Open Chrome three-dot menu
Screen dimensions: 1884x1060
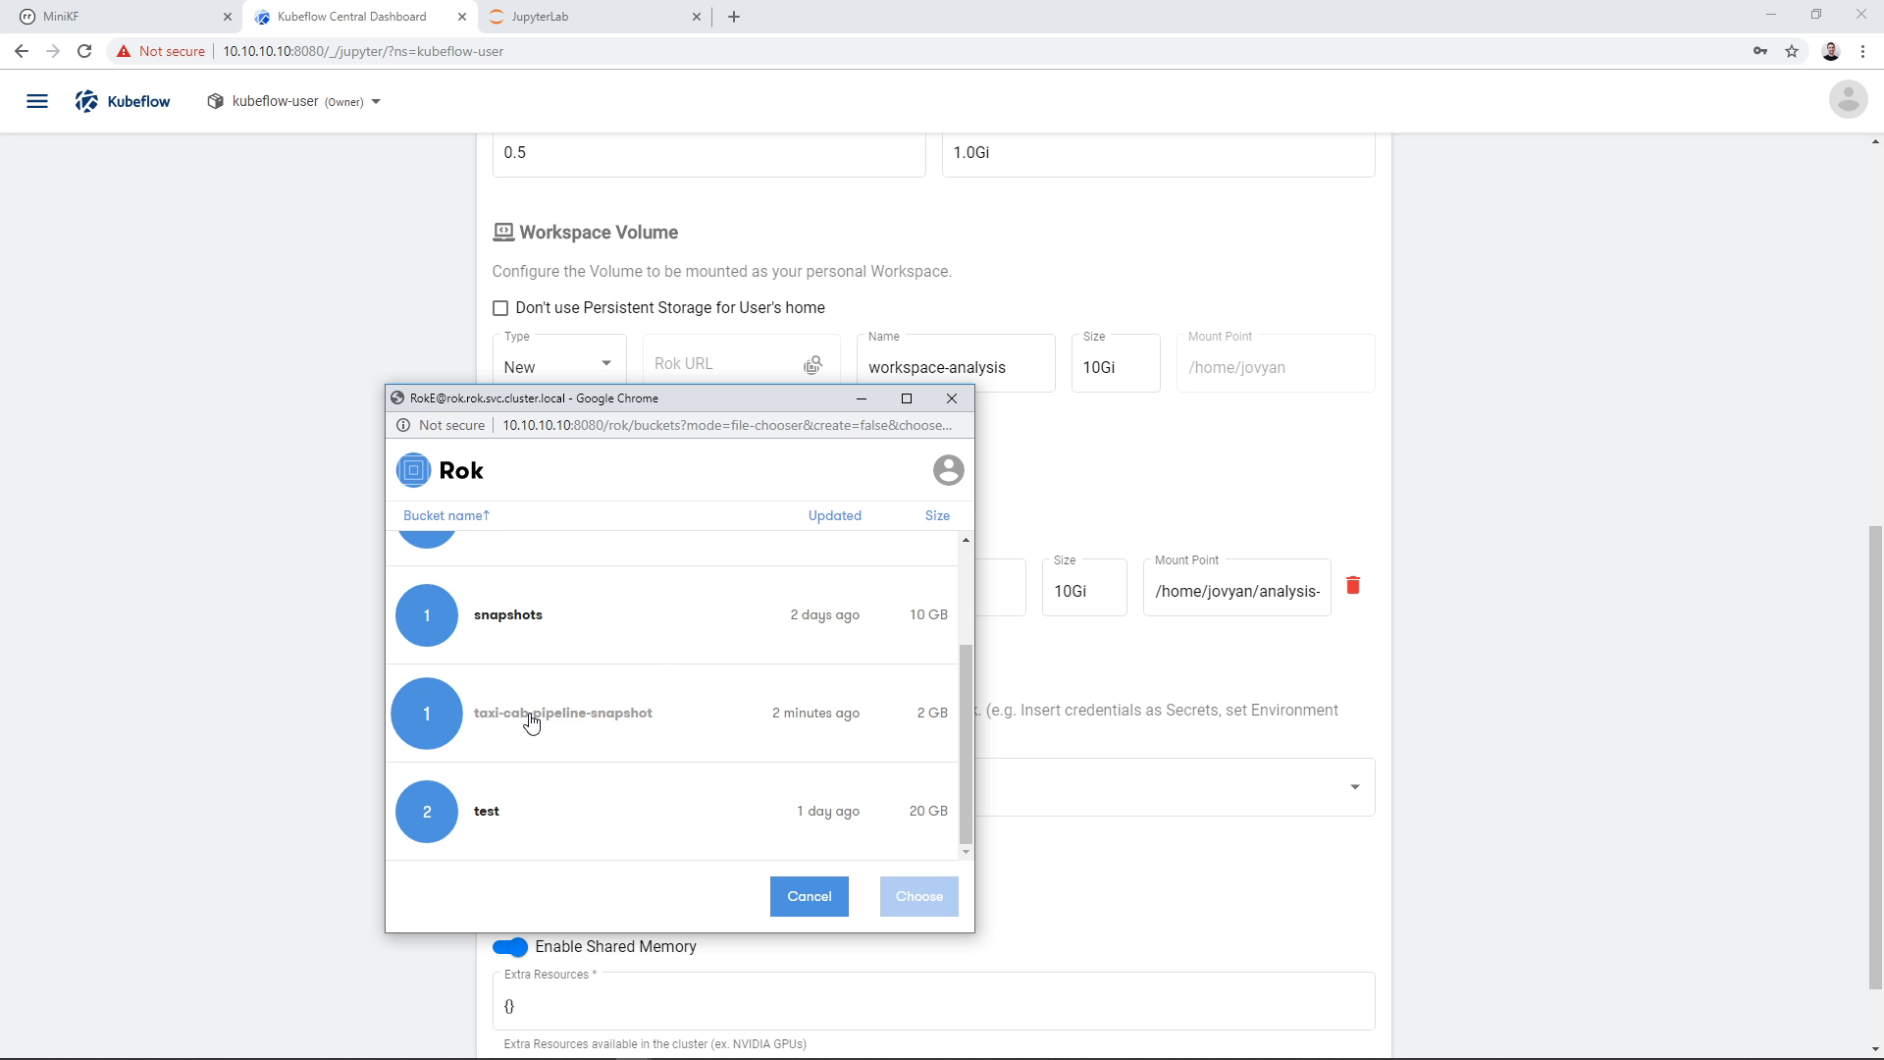pyautogui.click(x=1862, y=51)
